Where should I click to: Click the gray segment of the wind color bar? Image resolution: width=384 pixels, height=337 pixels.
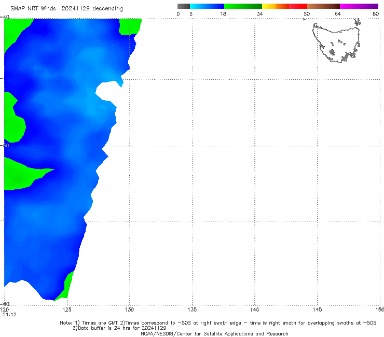click(x=184, y=6)
